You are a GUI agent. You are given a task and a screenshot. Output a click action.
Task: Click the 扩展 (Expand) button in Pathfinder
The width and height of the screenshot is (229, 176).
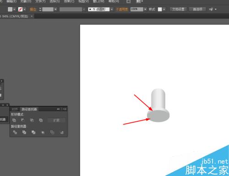pyautogui.click(x=56, y=120)
